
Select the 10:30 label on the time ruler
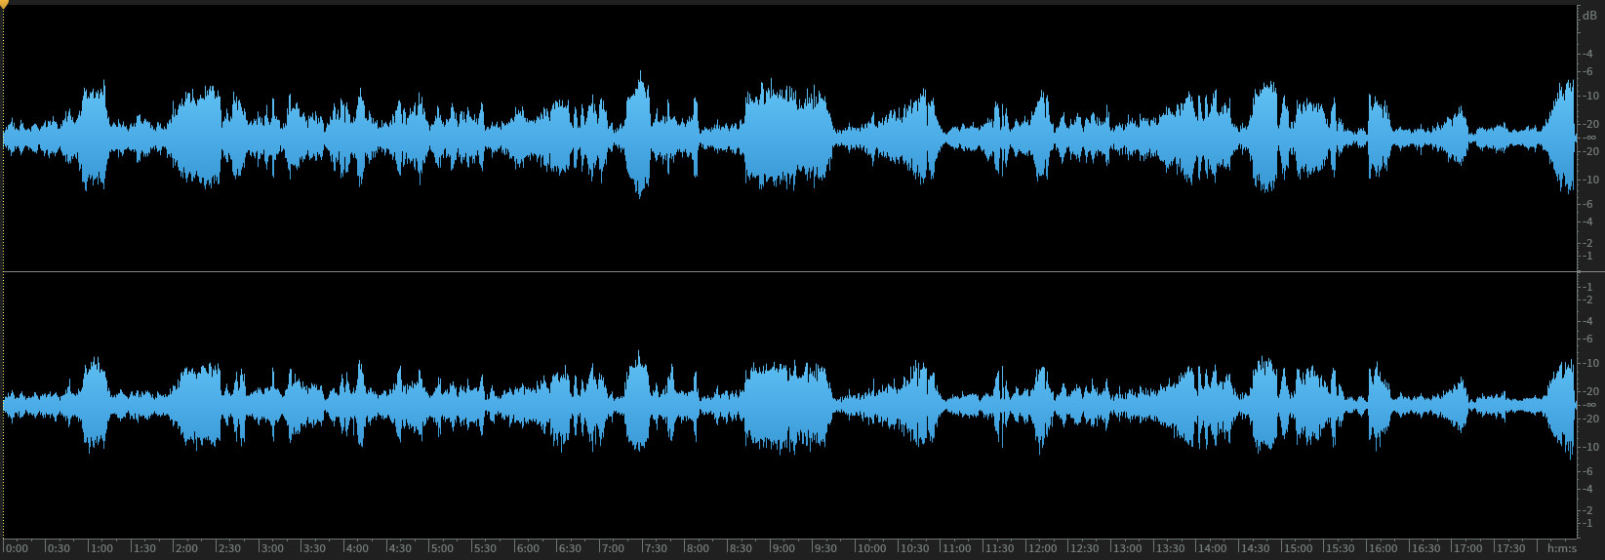coord(914,548)
